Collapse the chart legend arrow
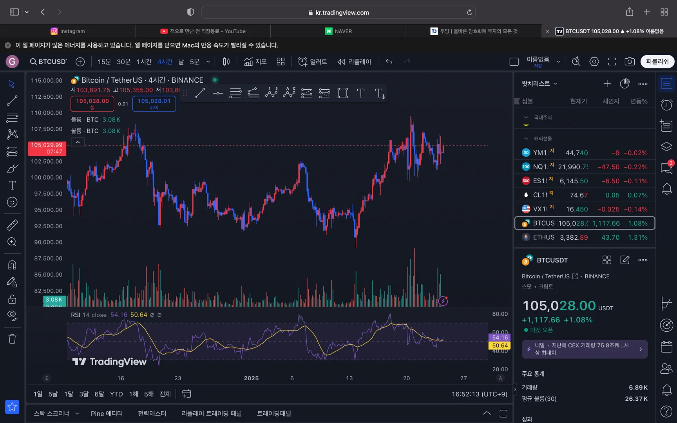Screen dimensions: 677x423 pyautogui.click(x=78, y=142)
